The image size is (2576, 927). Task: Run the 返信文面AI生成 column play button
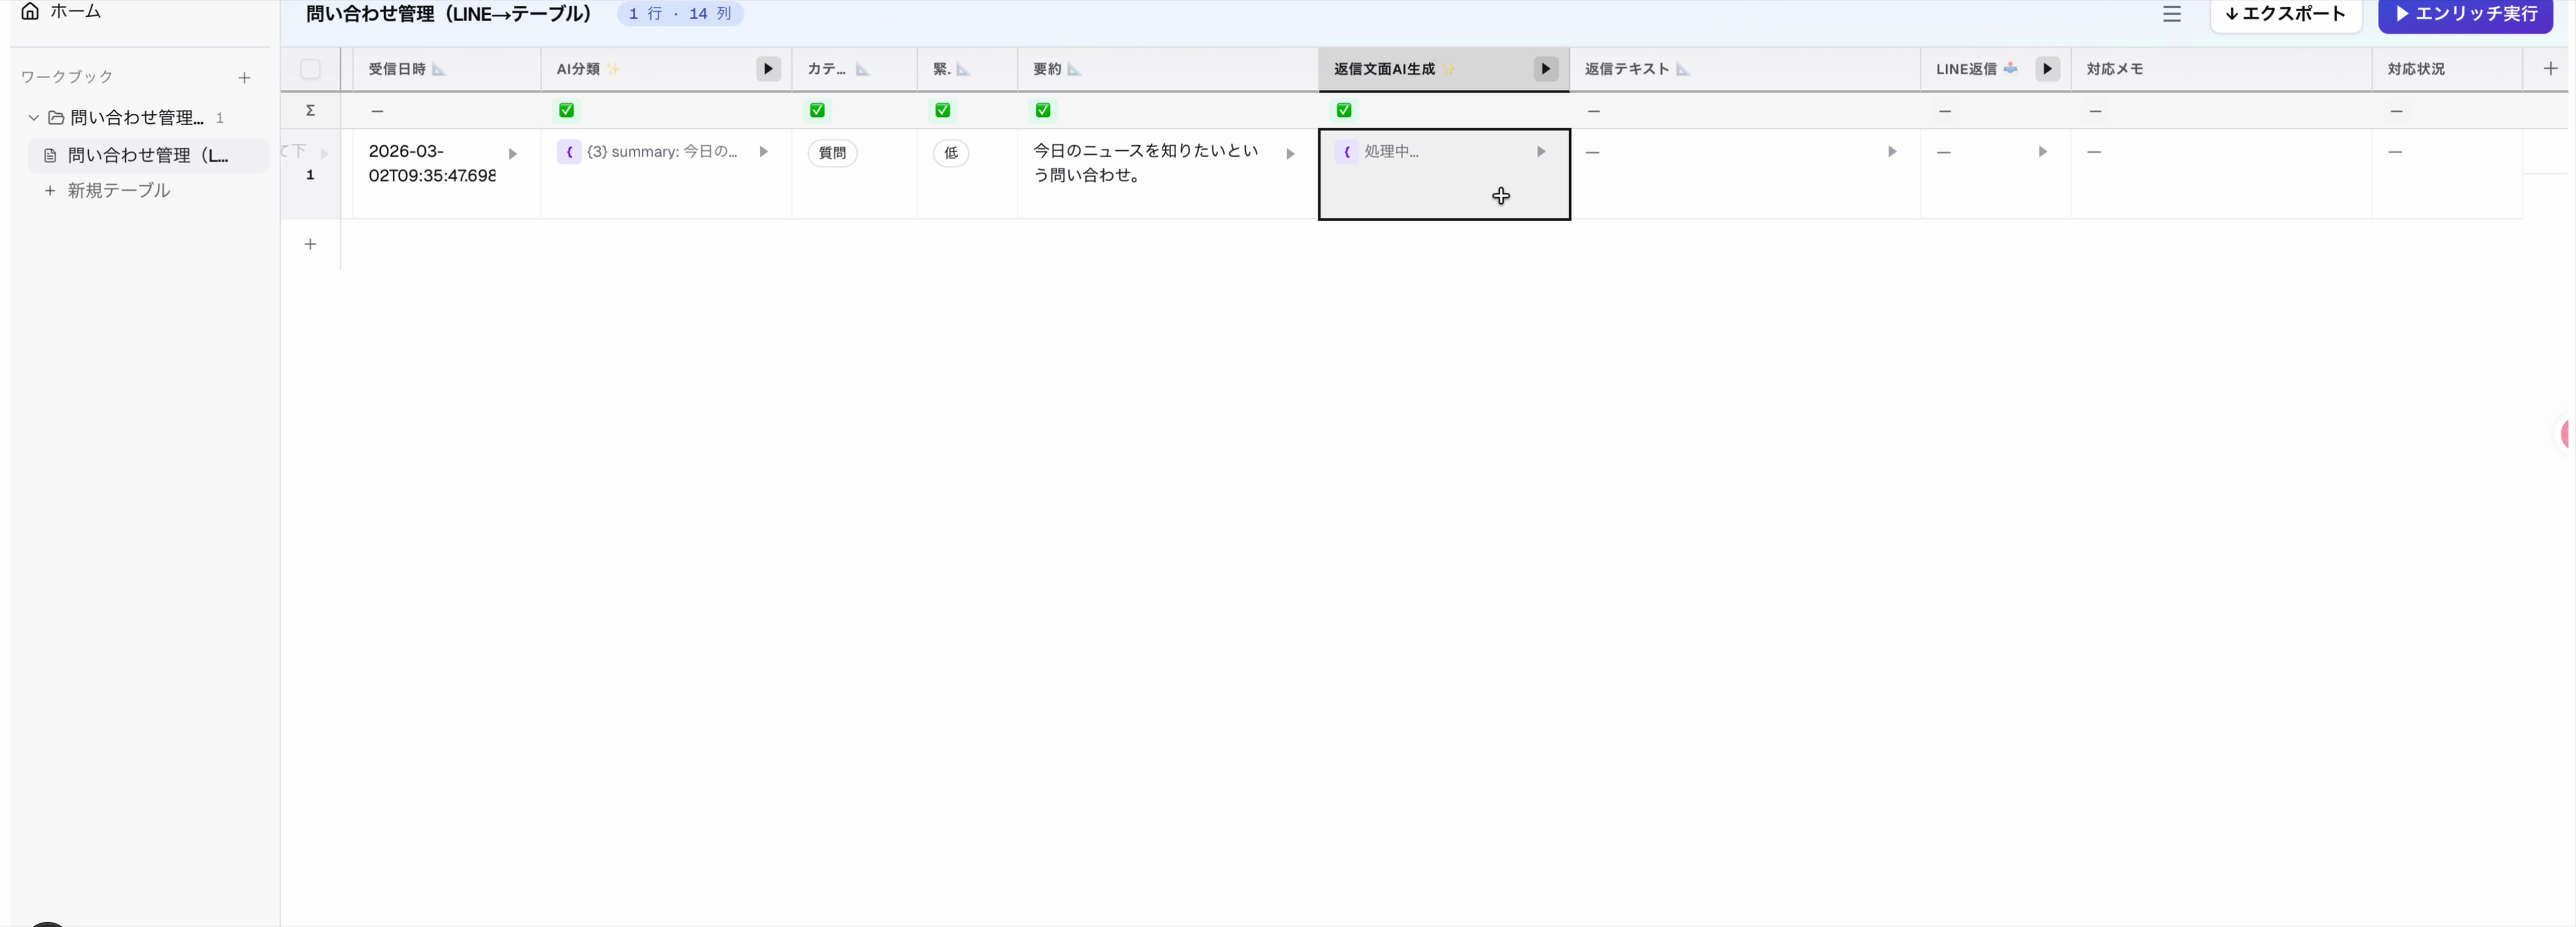(1545, 69)
